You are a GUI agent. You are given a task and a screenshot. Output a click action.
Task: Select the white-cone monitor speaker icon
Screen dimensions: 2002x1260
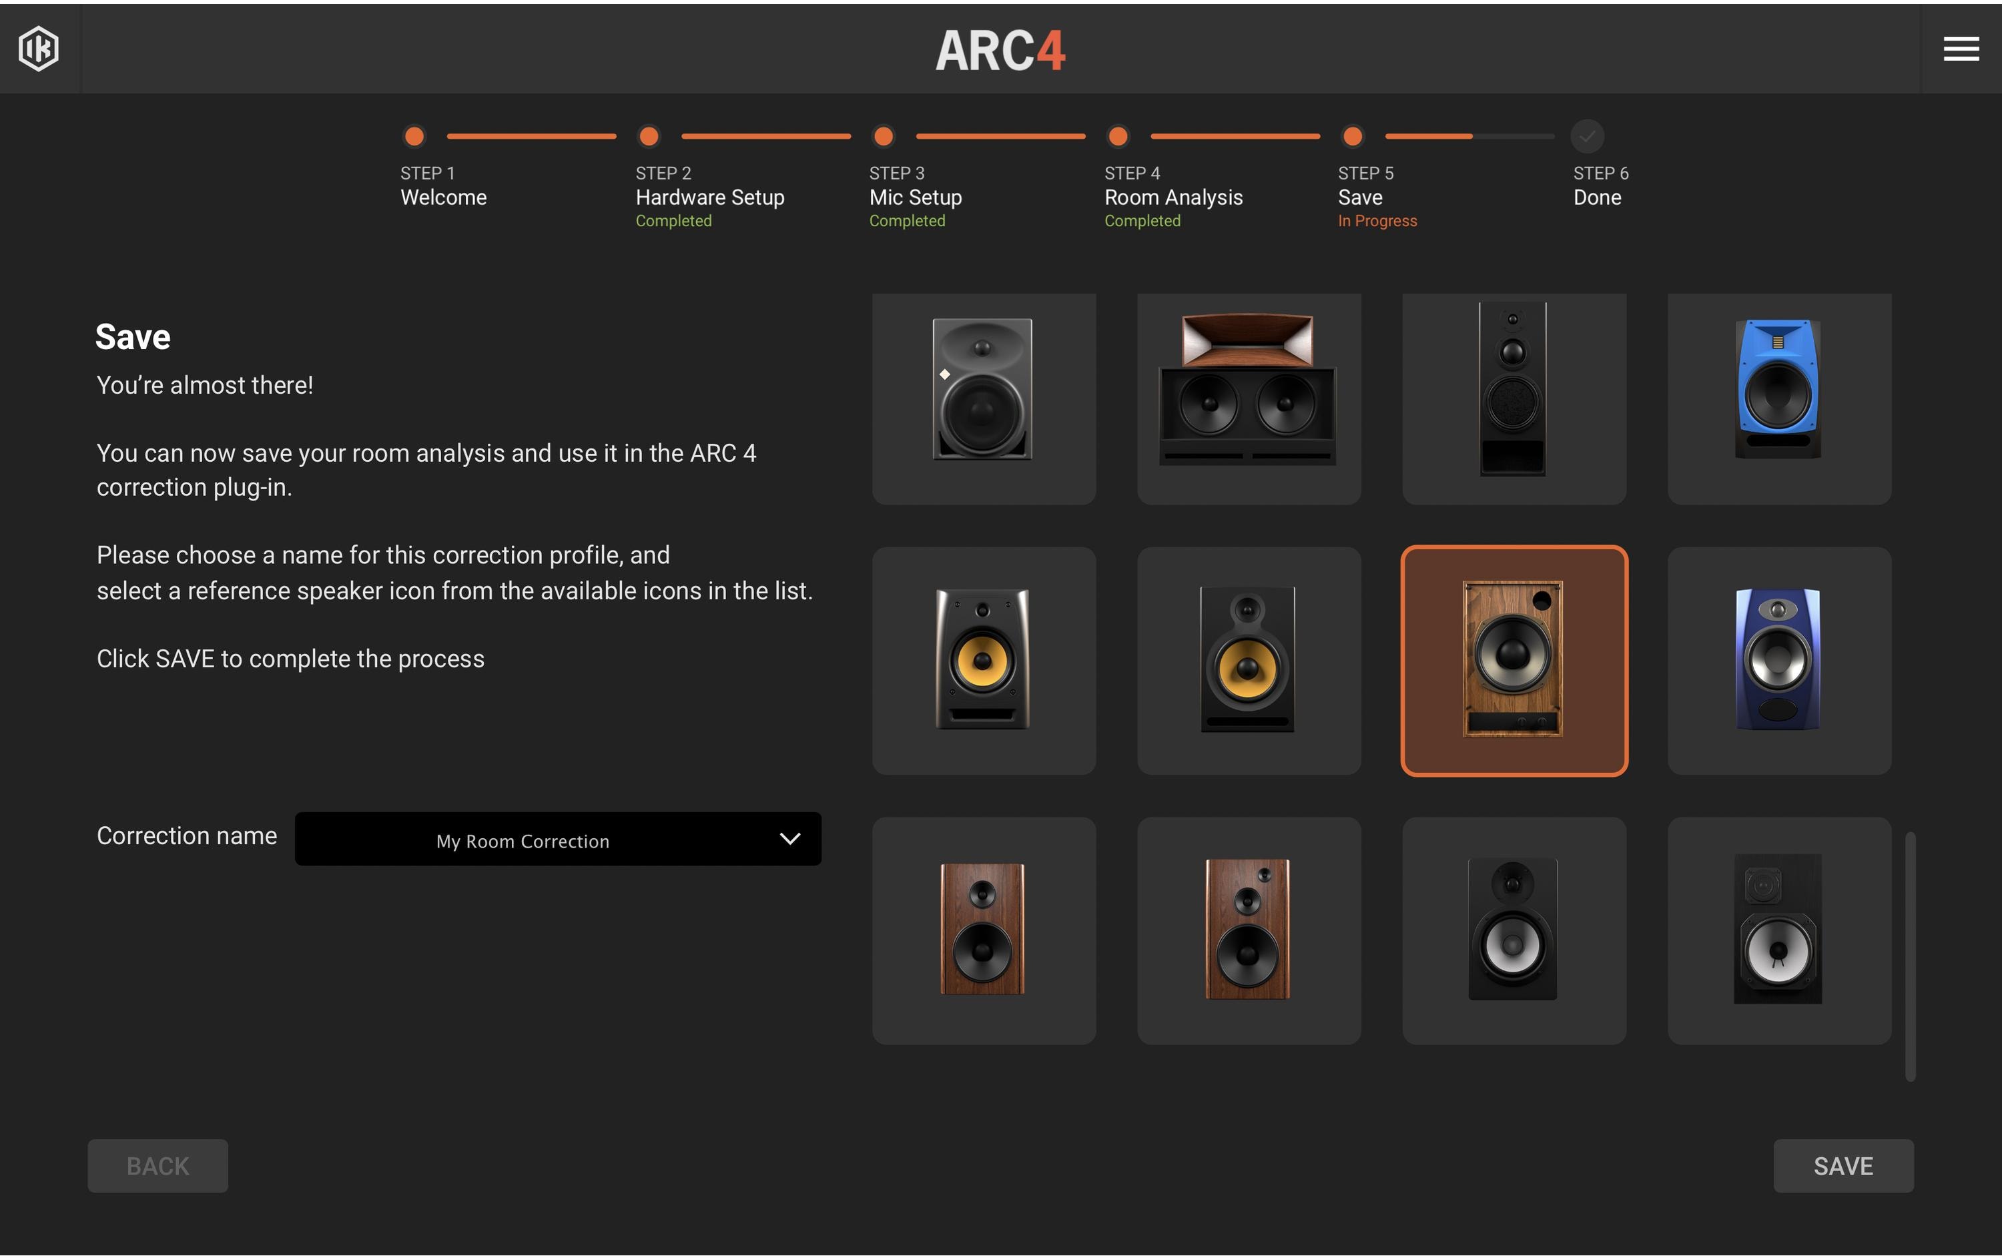(1513, 930)
